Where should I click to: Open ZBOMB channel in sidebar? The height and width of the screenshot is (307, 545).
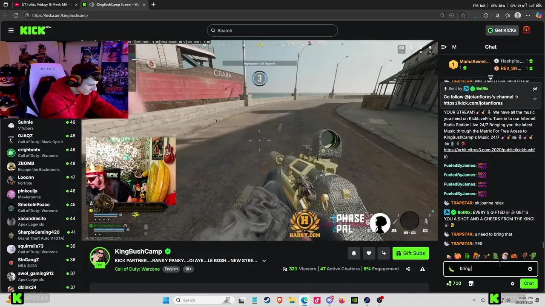(x=41, y=166)
